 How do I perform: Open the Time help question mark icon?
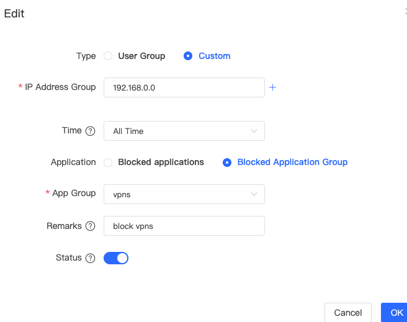[91, 131]
